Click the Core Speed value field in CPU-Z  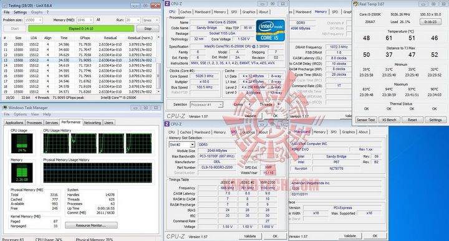[x=204, y=77]
